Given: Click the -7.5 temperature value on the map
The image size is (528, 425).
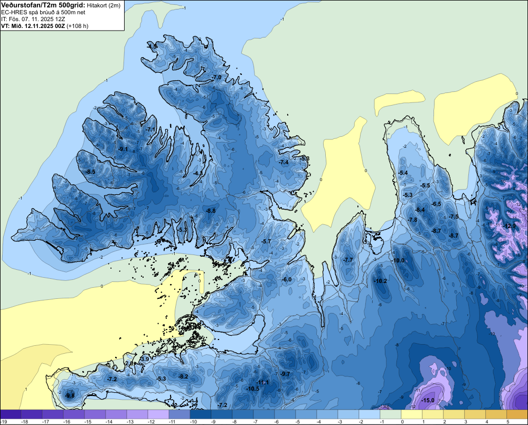Looking at the screenshot, I should (x=454, y=216).
